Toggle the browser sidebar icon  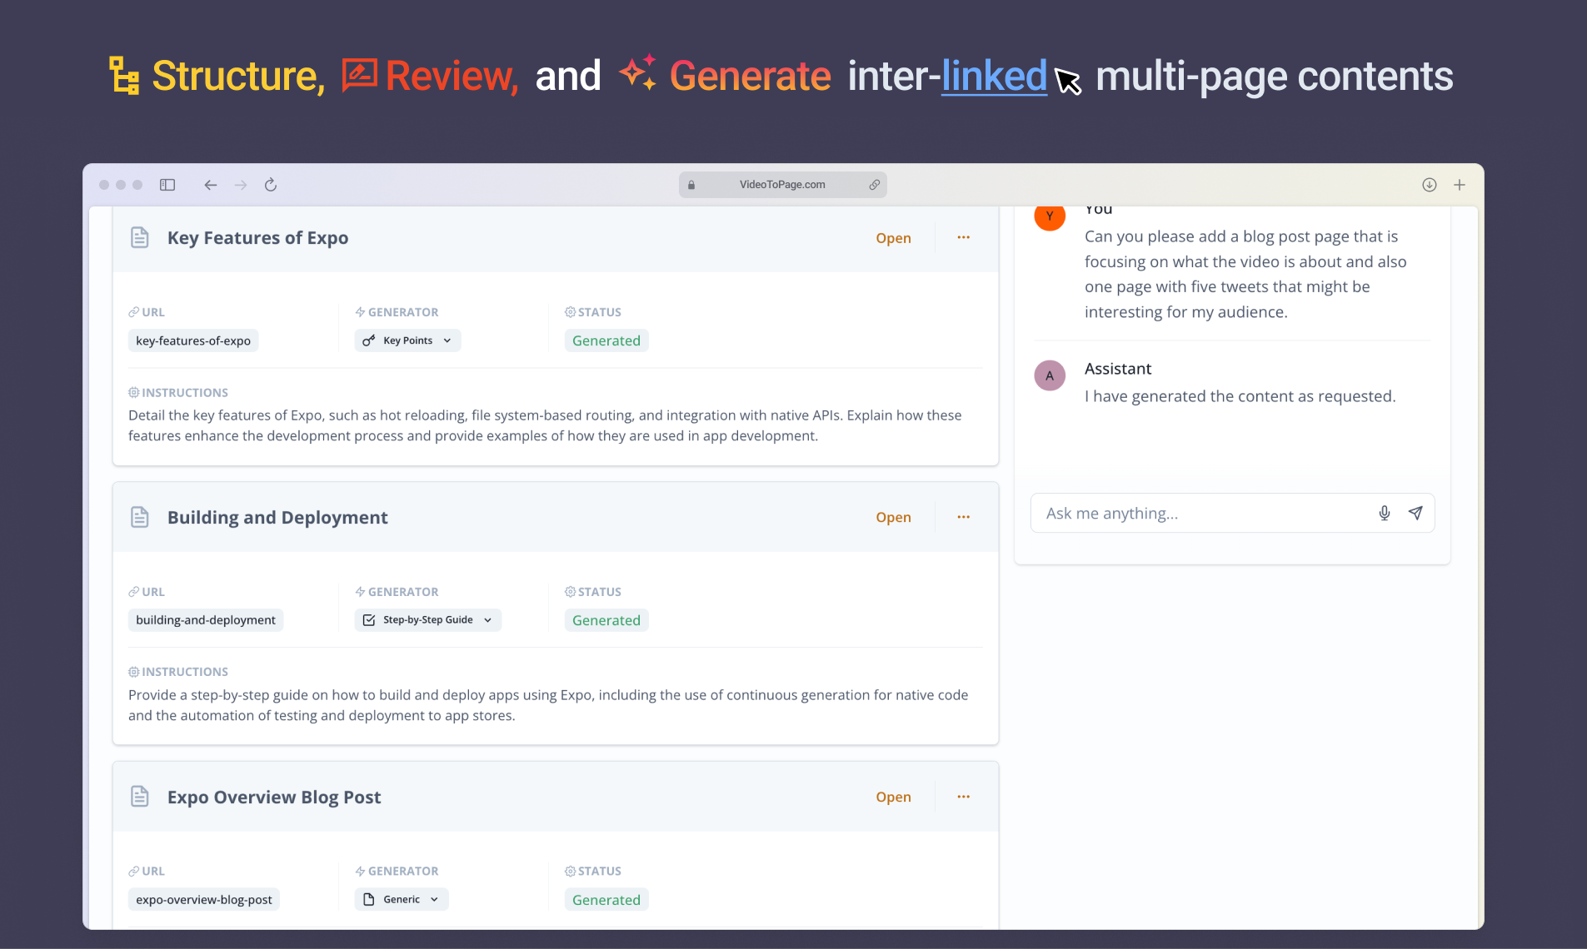tap(167, 185)
